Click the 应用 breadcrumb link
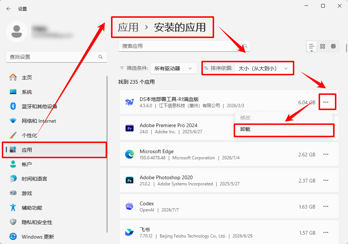Viewport: 348px width, 244px height. pyautogui.click(x=128, y=28)
